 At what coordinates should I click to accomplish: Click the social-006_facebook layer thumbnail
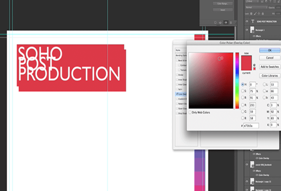[x=253, y=164]
